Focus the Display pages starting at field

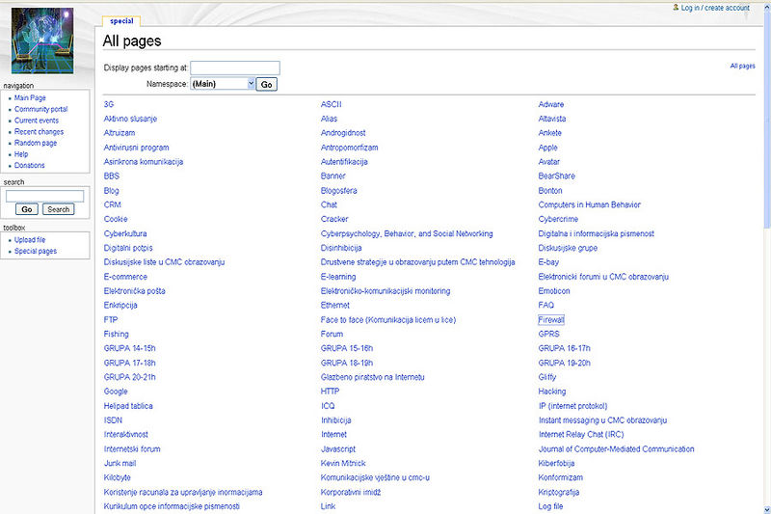tap(235, 68)
